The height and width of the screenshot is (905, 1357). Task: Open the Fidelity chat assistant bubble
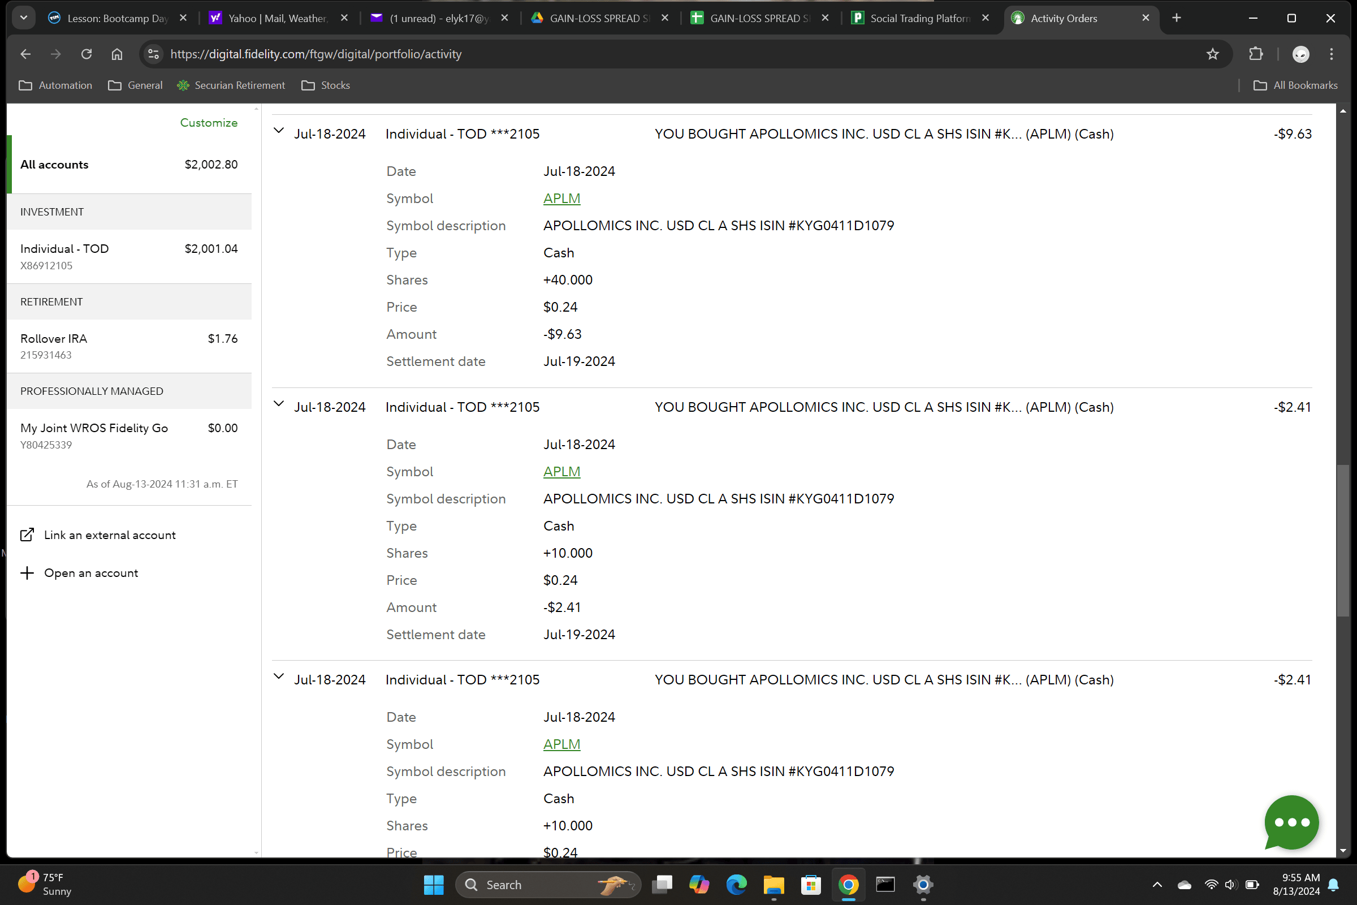click(1291, 822)
